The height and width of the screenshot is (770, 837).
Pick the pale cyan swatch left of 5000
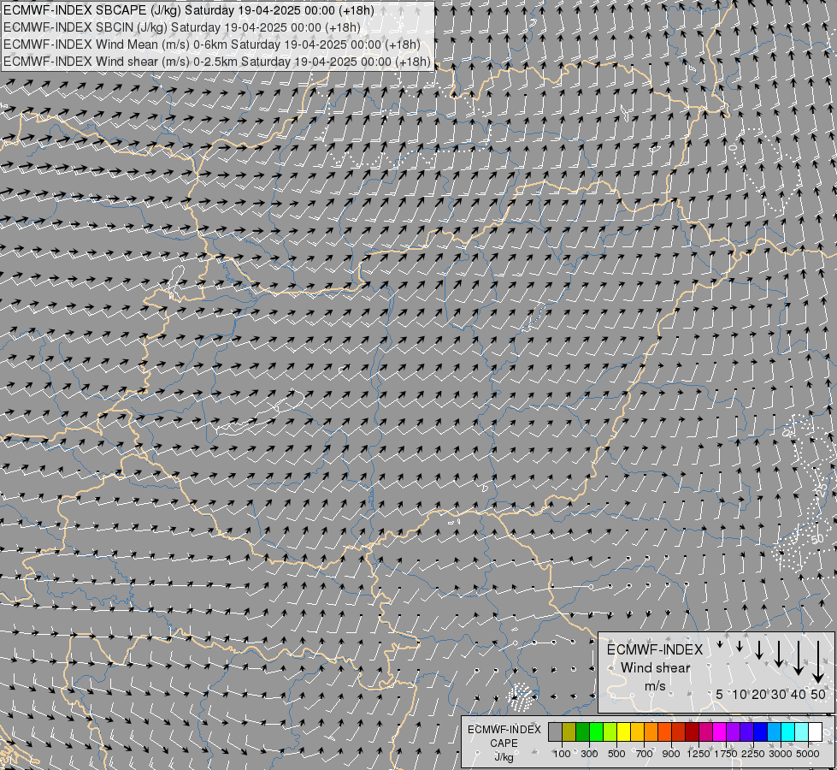coord(802,731)
